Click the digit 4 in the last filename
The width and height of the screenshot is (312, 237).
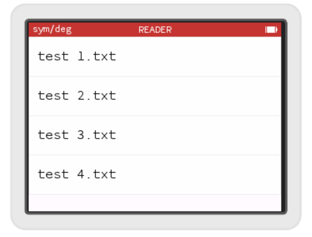point(81,174)
